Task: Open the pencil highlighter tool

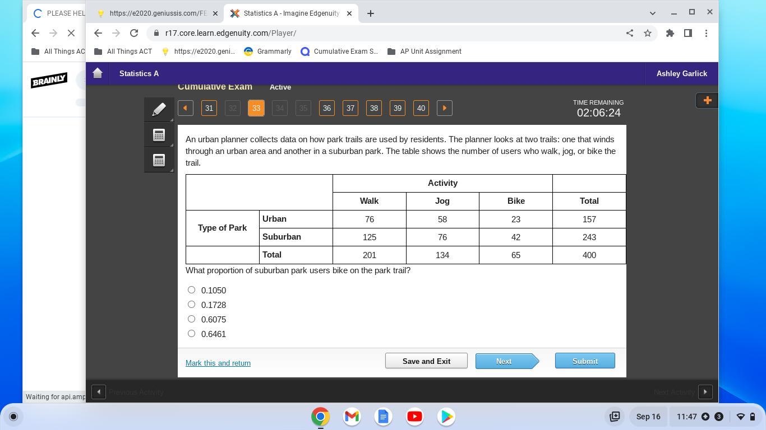Action: pos(159,110)
